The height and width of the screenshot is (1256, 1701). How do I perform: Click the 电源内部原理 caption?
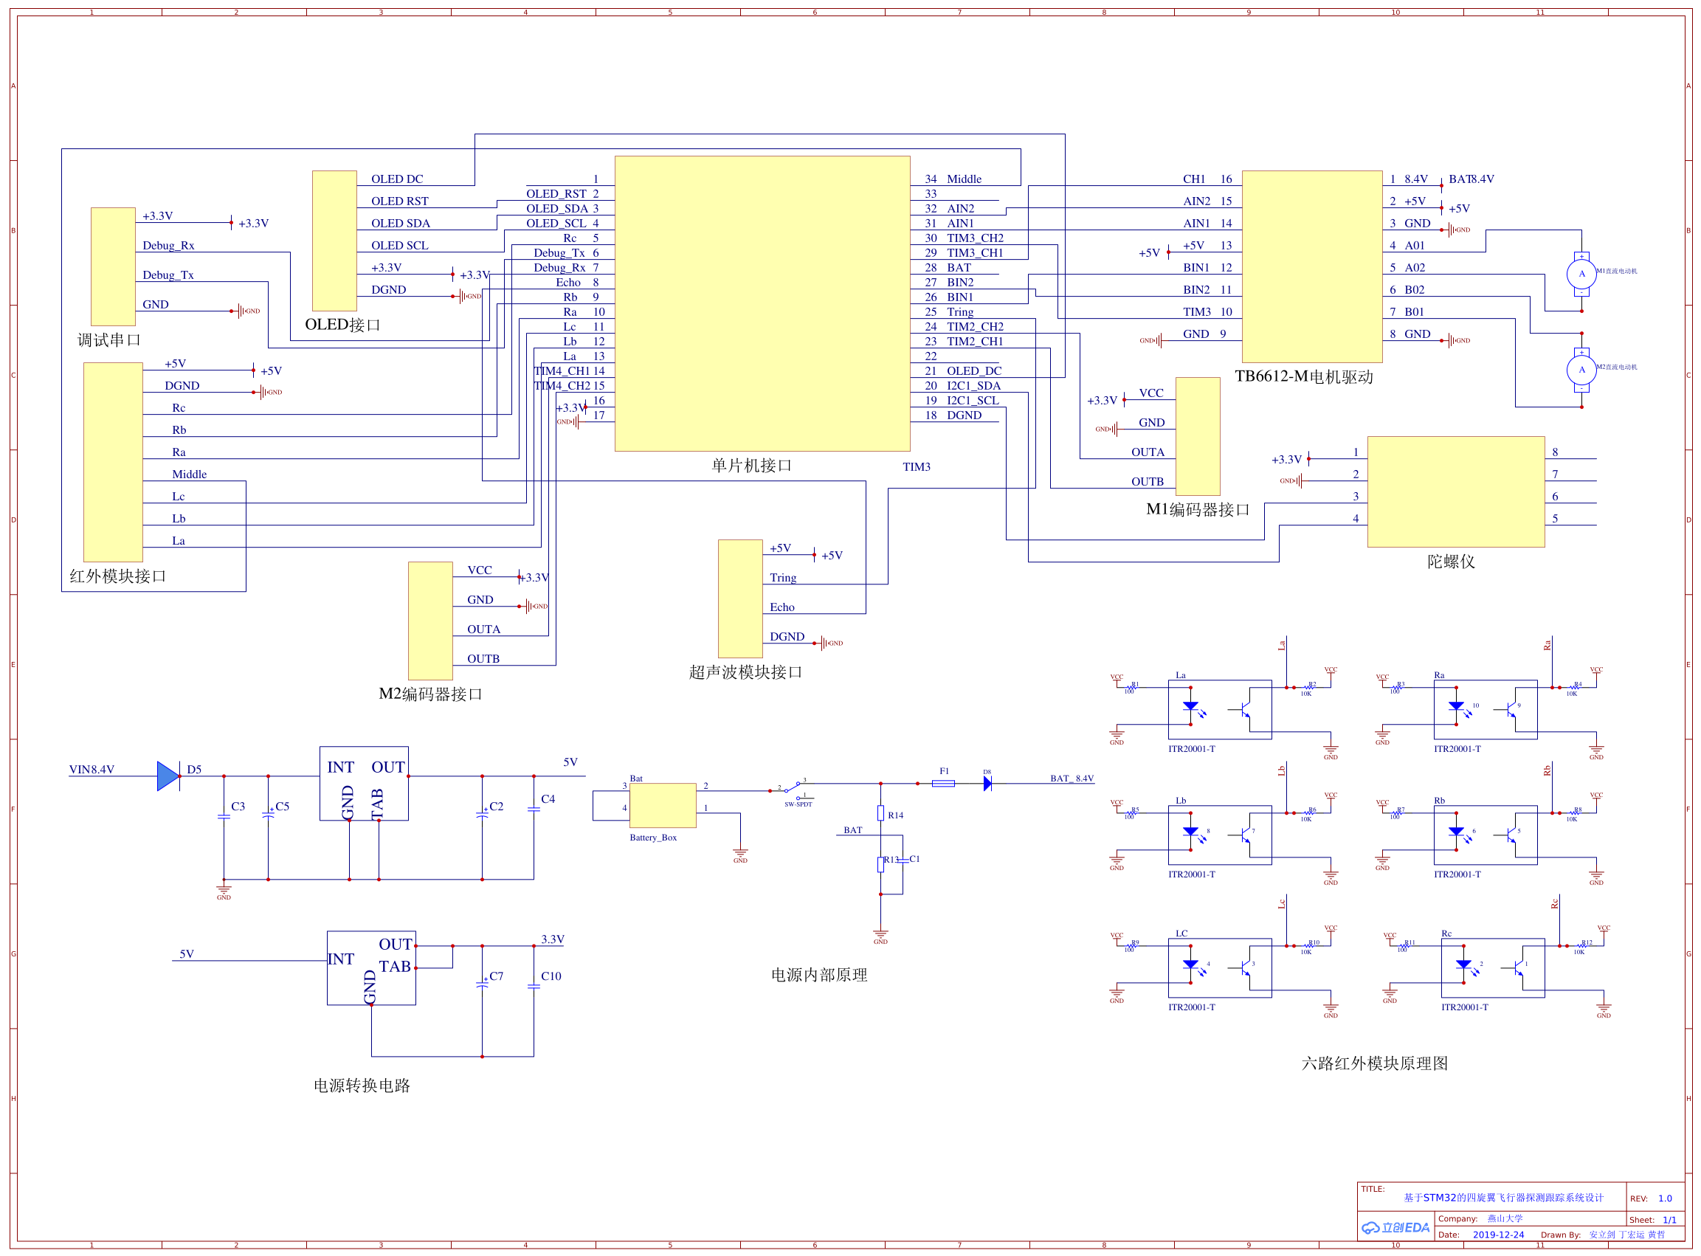click(x=819, y=975)
